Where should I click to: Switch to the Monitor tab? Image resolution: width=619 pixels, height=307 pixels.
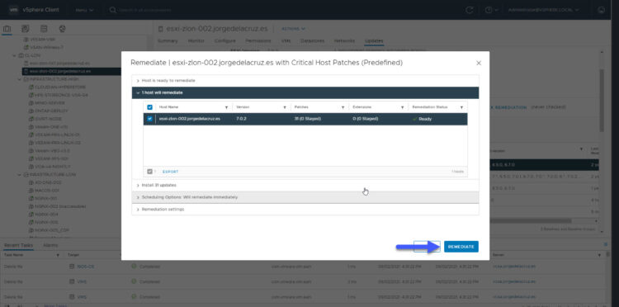pos(196,41)
